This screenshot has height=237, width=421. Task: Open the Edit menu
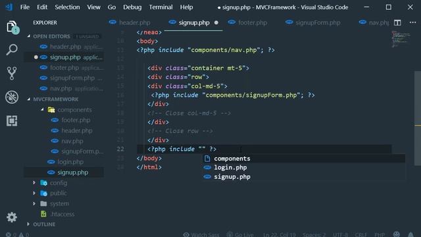(x=42, y=7)
